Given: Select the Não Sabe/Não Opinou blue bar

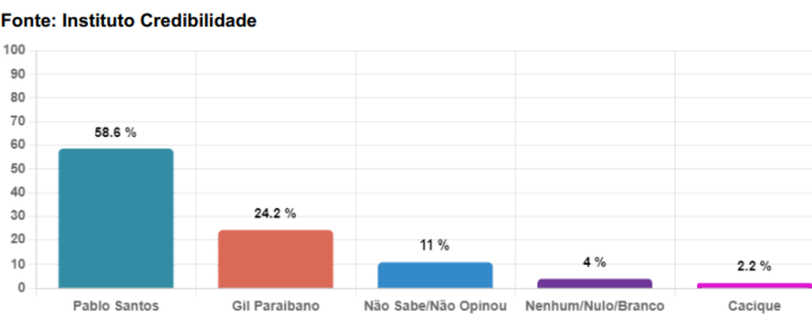Looking at the screenshot, I should click(435, 275).
